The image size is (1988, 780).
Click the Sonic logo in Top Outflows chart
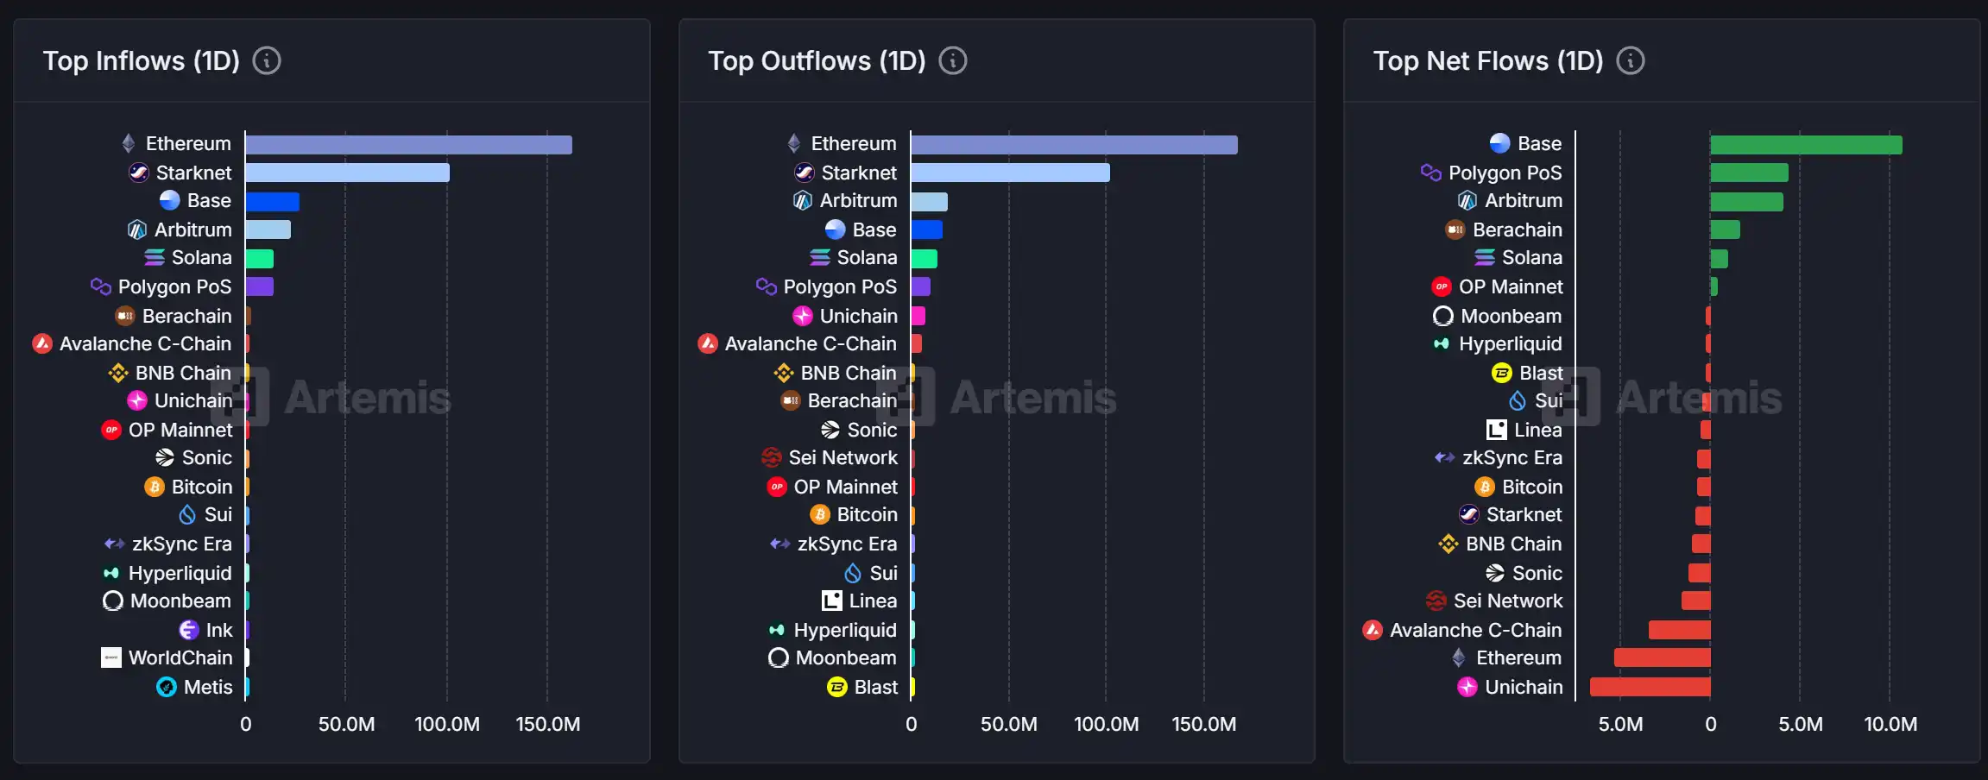830,430
